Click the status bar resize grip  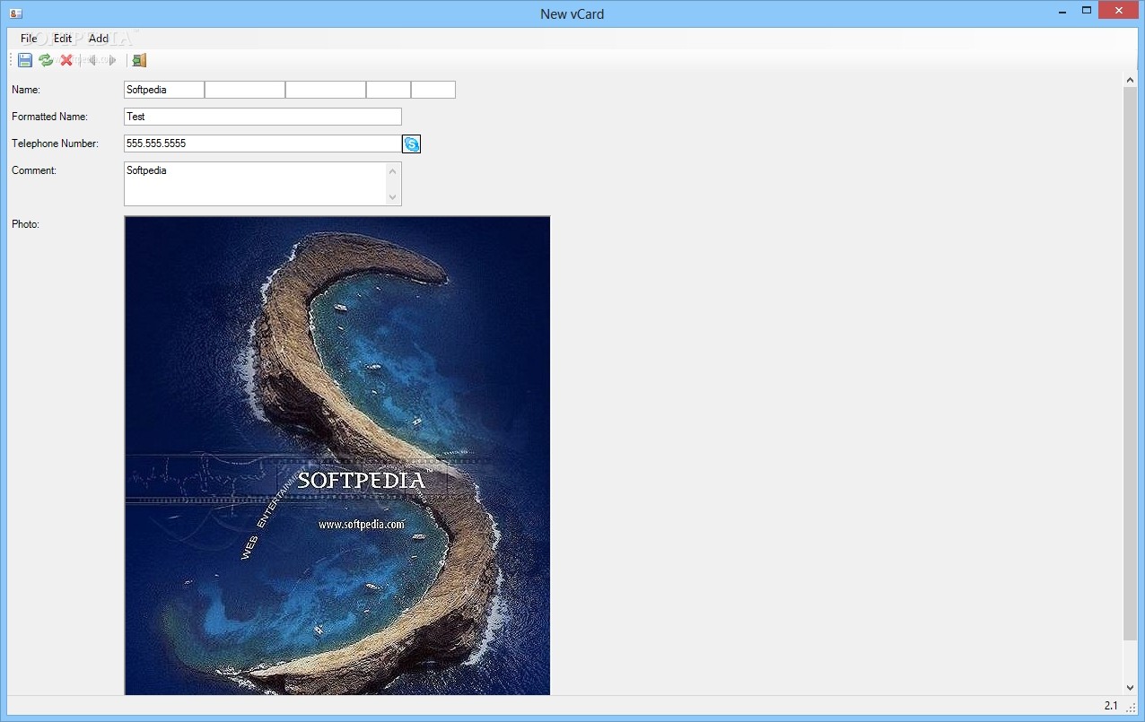click(x=1132, y=708)
